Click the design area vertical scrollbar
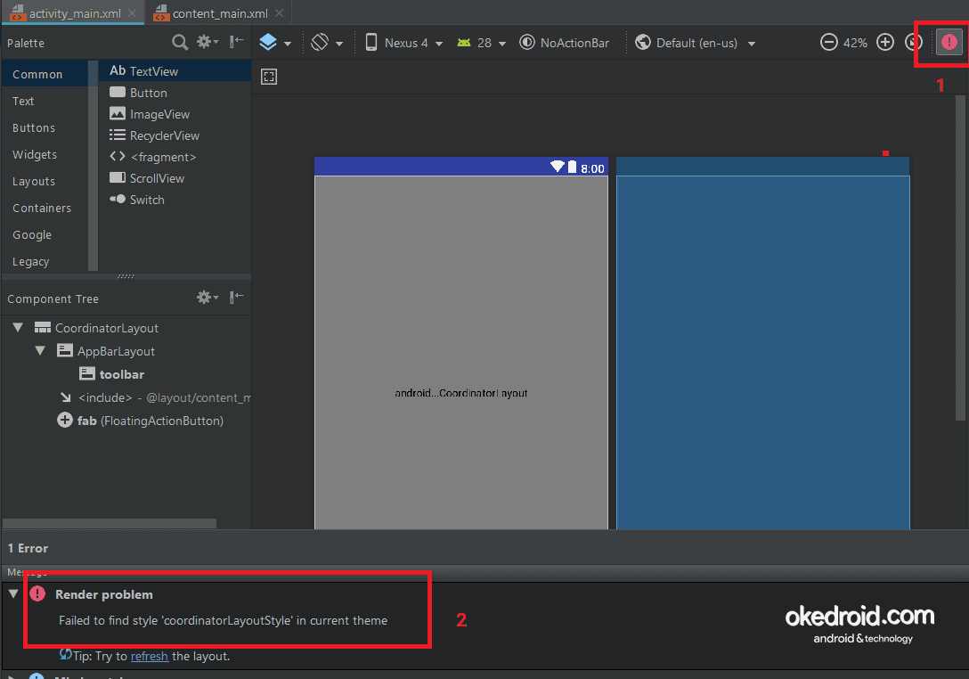The image size is (969, 679). coord(960,258)
